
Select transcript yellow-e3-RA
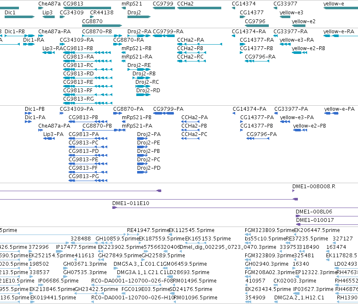[297, 40]
